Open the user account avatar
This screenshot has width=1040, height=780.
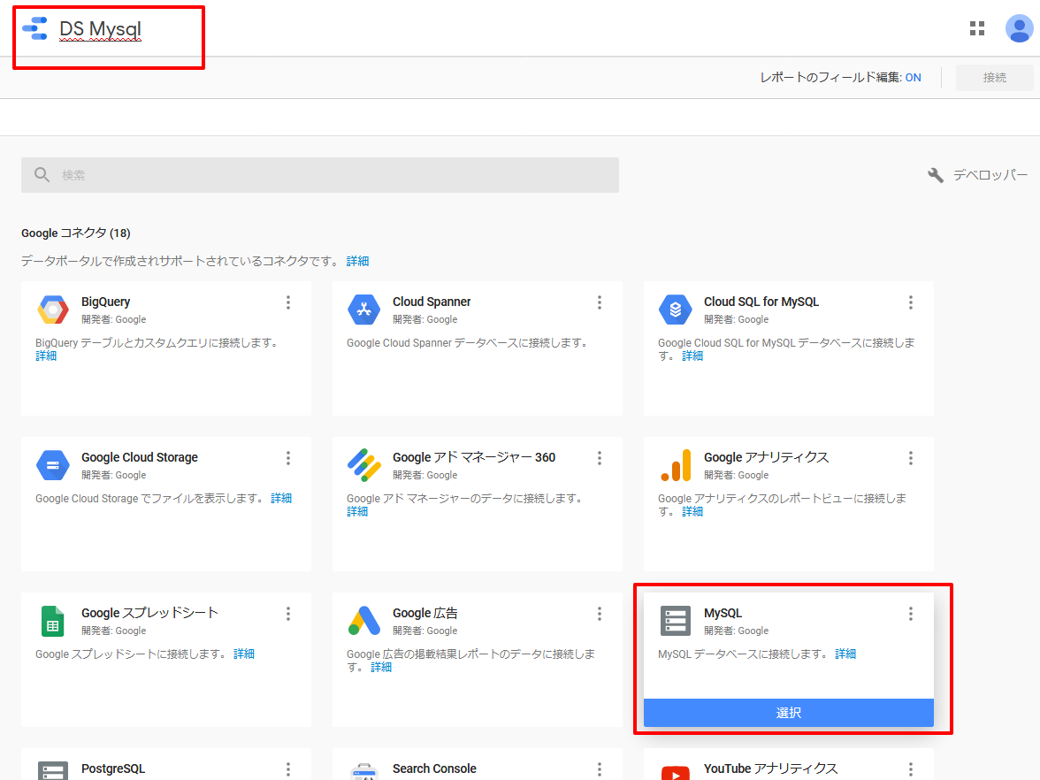1019,28
